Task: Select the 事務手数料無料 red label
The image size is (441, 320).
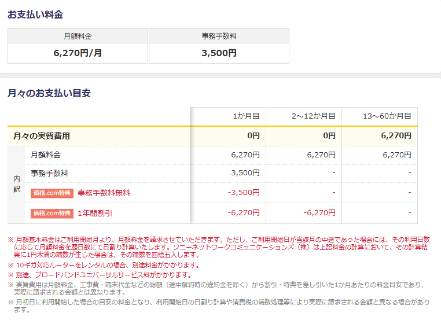Action: 104,193
